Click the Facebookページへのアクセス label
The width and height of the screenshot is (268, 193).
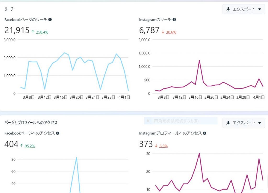[30, 133]
